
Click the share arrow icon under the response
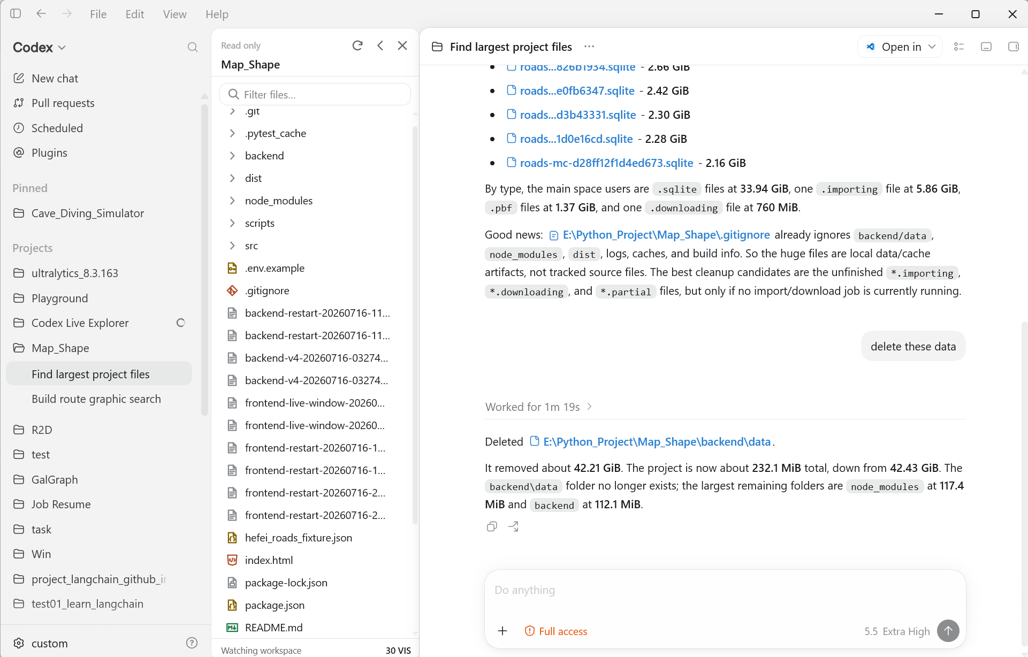(x=513, y=526)
